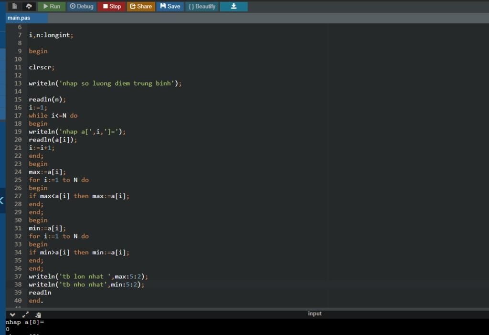Click the 'if min>a[i] then' line
Viewport: 489px width, 335px height.
tap(79, 253)
